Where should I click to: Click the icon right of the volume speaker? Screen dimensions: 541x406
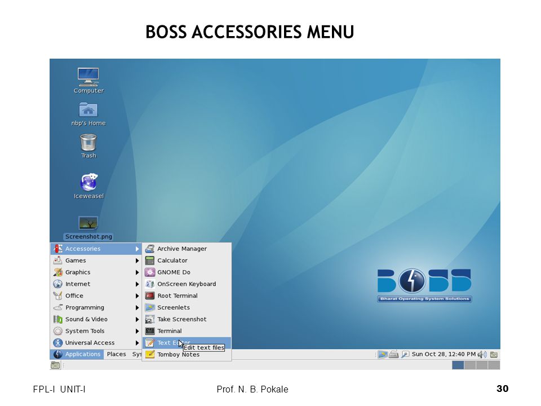[x=494, y=354]
